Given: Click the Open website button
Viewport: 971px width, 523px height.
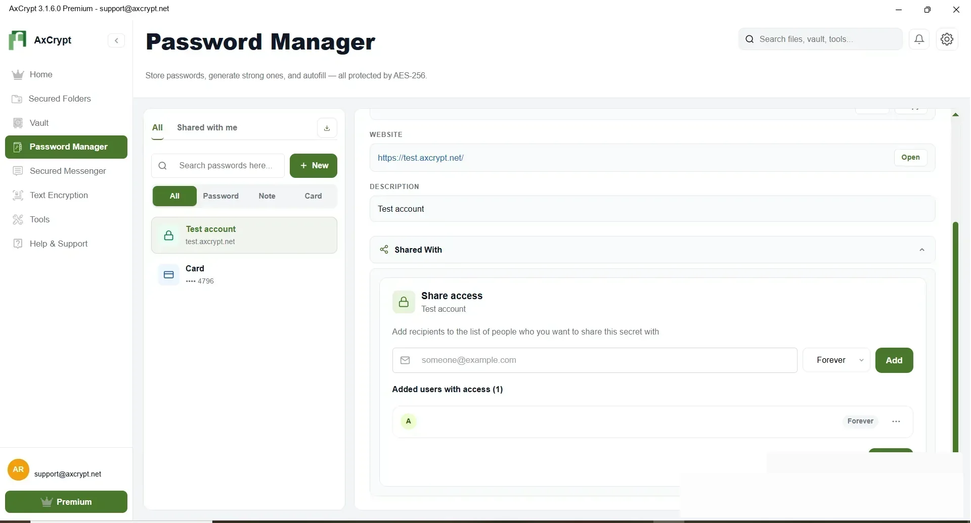Looking at the screenshot, I should pyautogui.click(x=910, y=158).
